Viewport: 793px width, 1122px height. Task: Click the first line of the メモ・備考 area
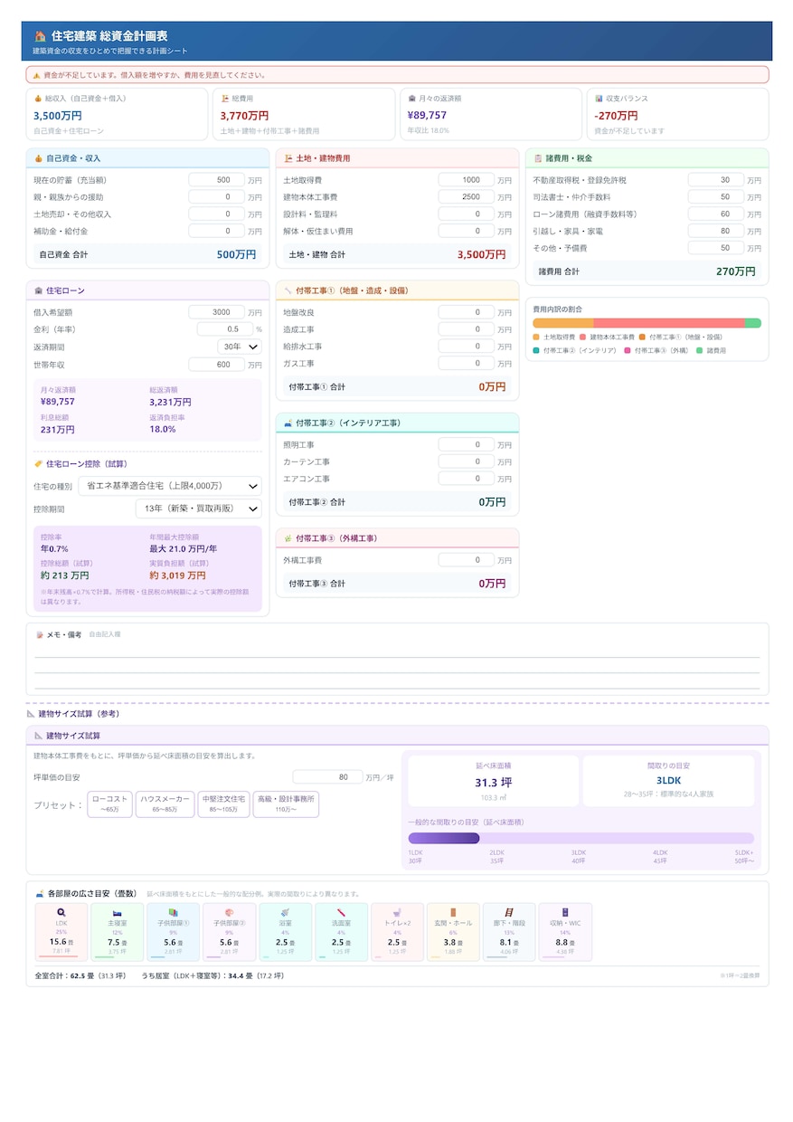pos(397,651)
